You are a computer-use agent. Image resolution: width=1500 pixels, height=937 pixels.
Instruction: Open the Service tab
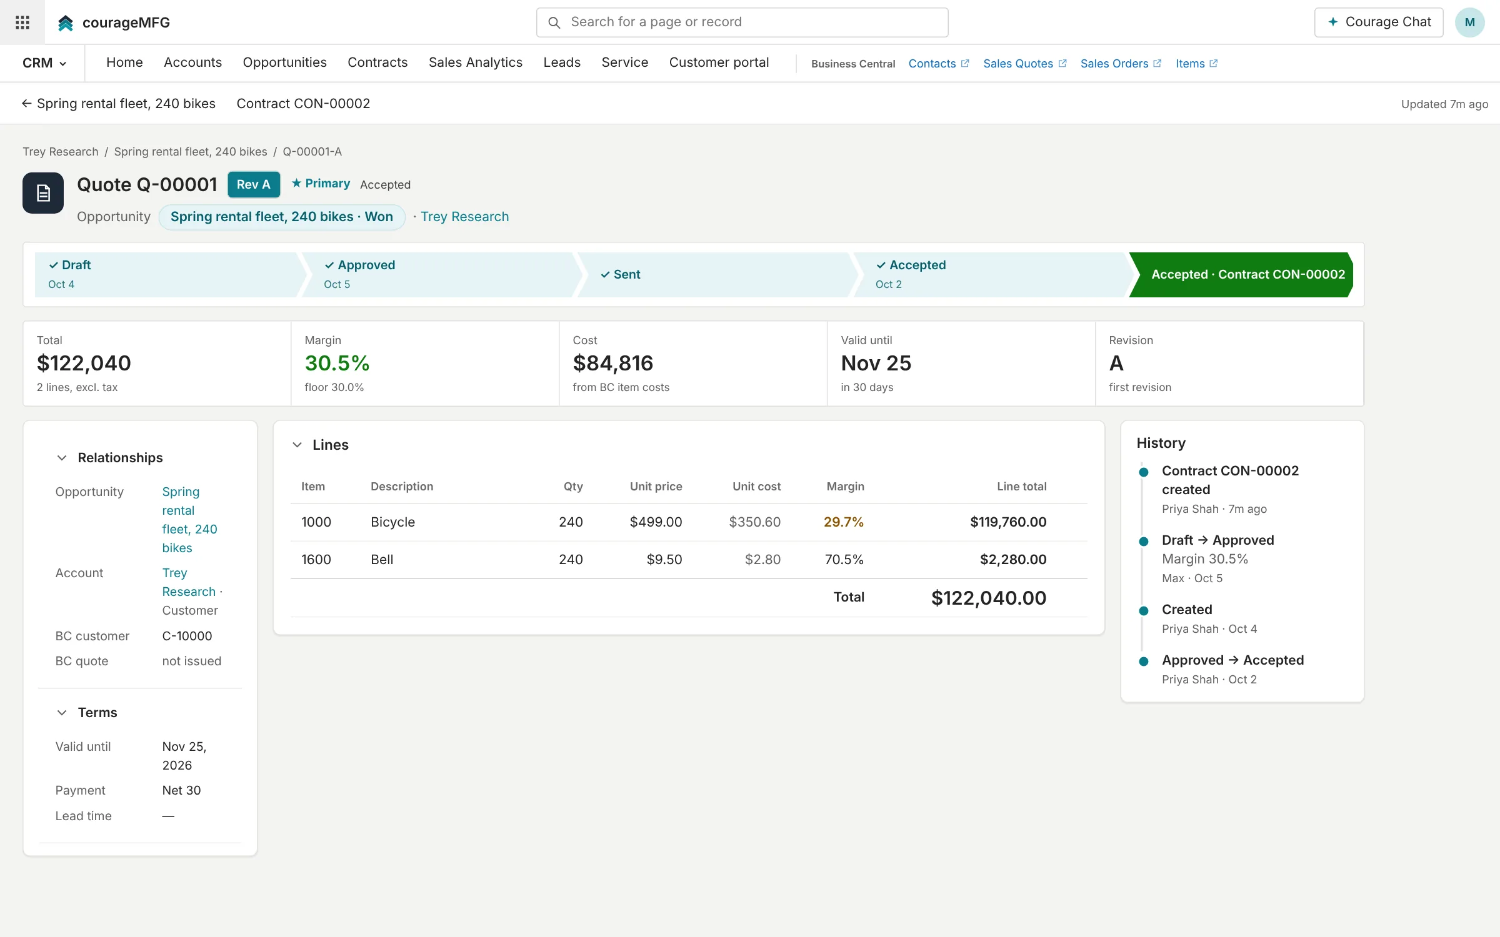625,62
